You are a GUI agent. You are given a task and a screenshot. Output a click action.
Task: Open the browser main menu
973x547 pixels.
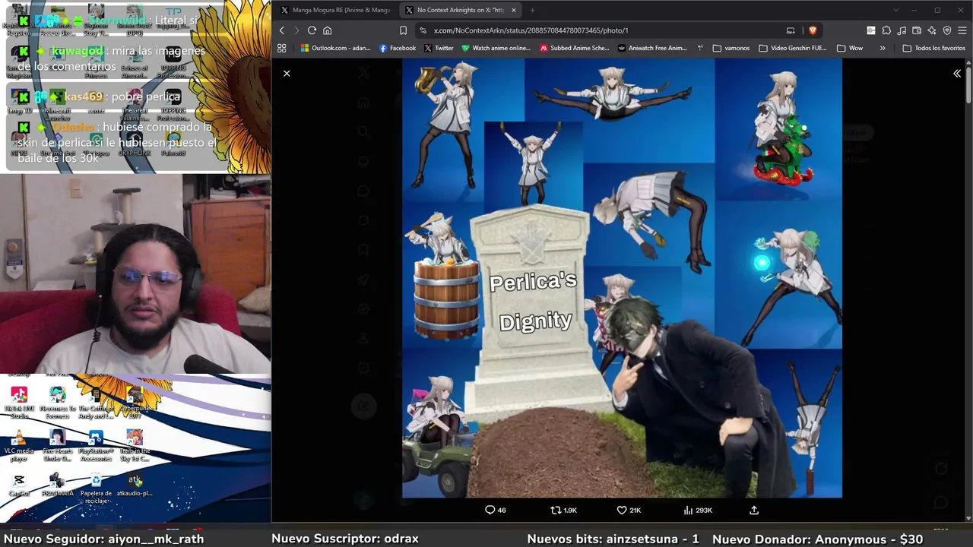[962, 30]
